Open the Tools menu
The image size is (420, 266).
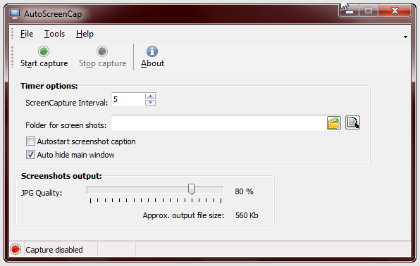55,34
